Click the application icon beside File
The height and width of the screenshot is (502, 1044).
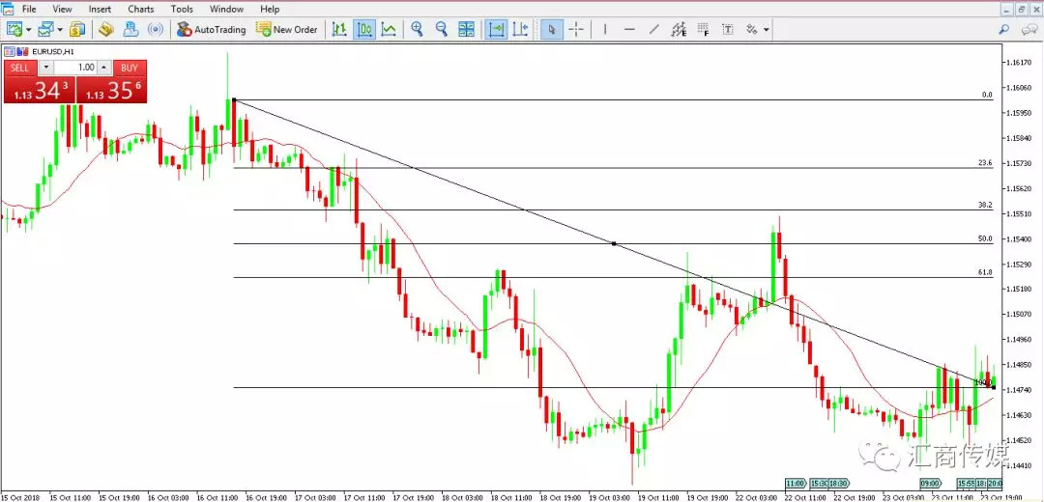click(x=8, y=10)
